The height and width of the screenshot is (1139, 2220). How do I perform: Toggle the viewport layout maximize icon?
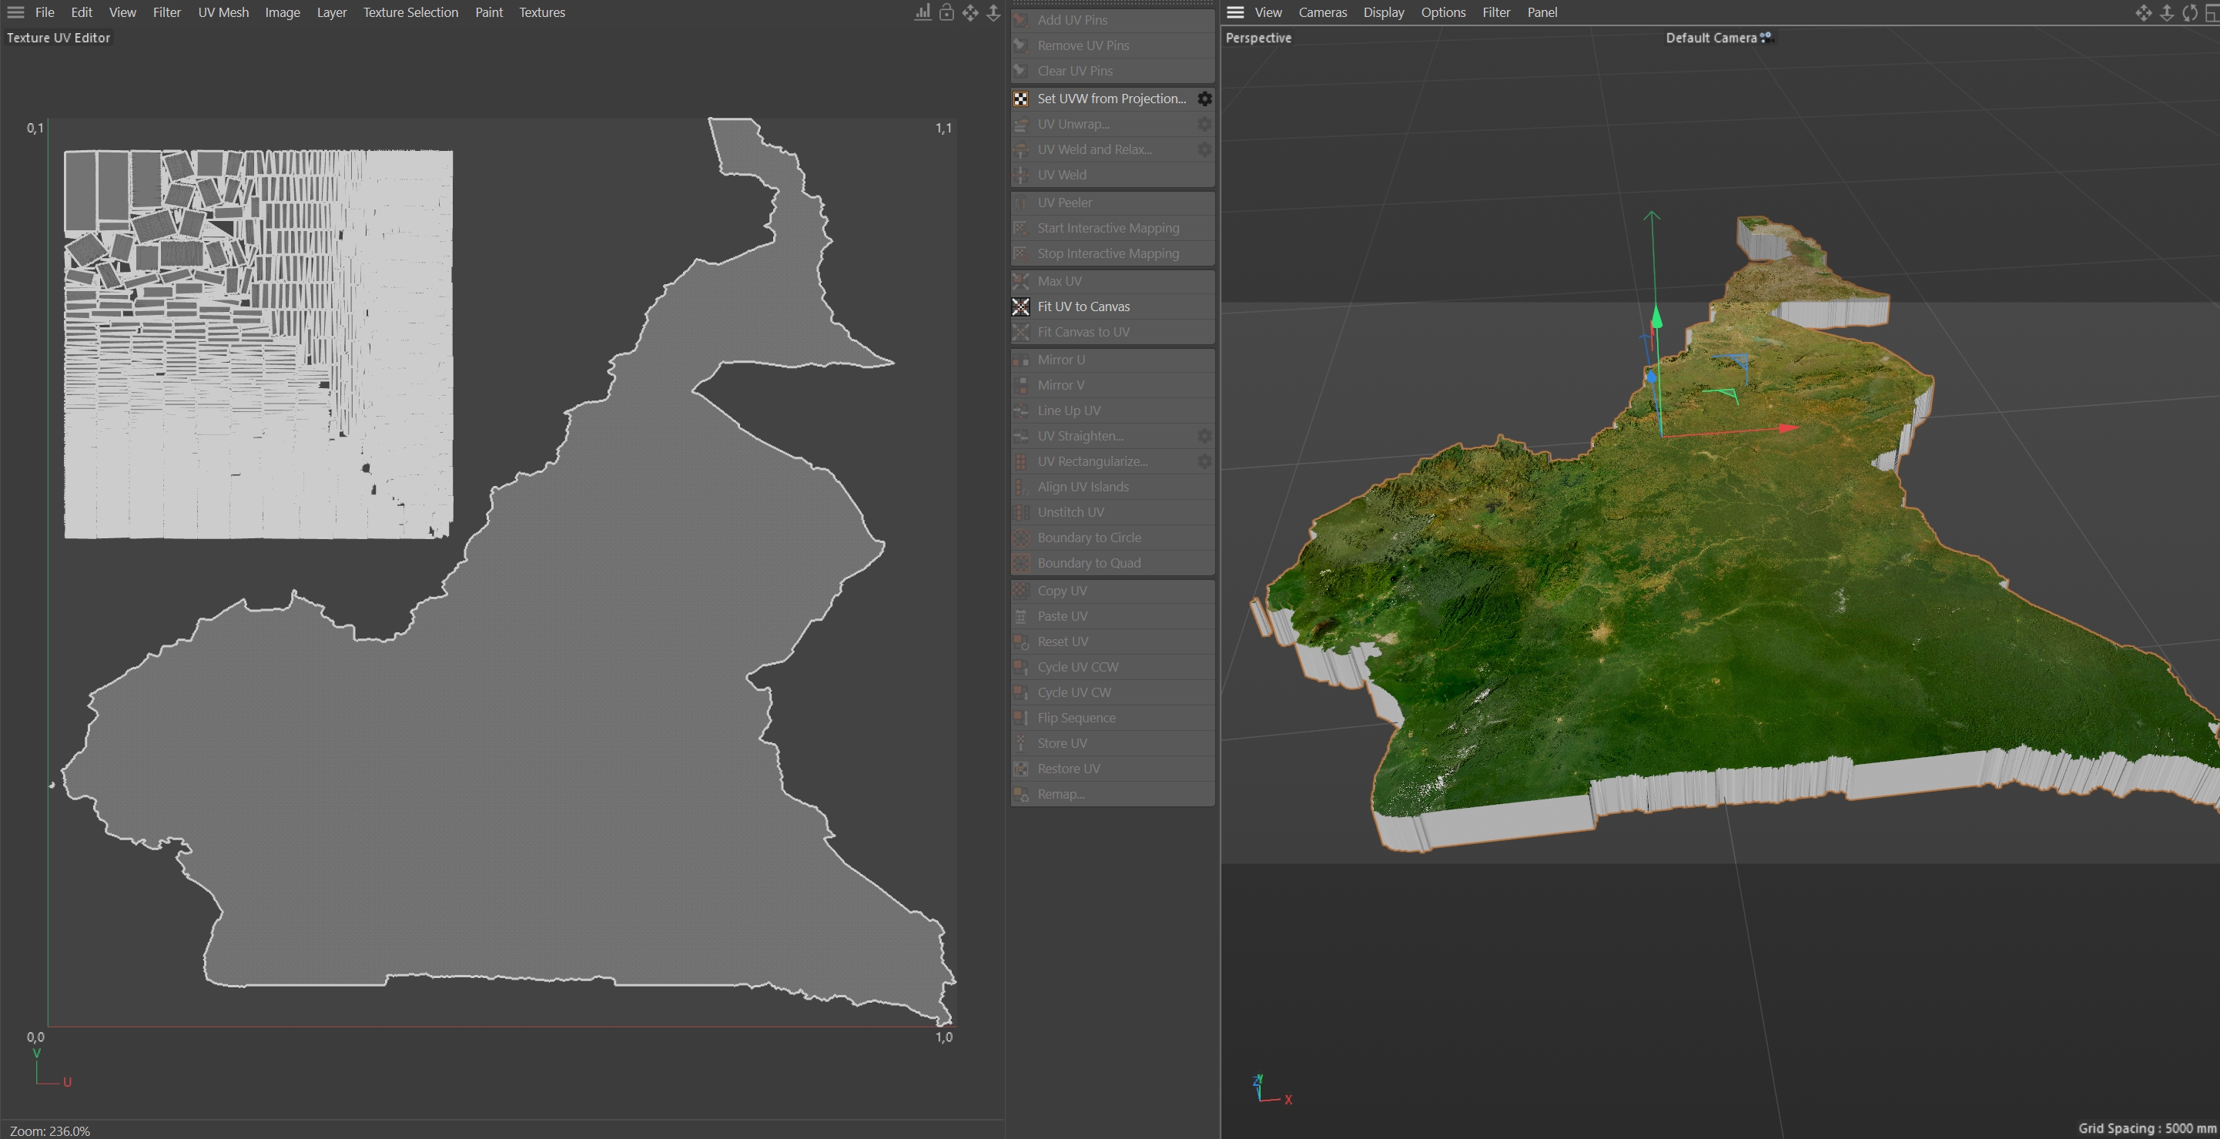(2212, 12)
